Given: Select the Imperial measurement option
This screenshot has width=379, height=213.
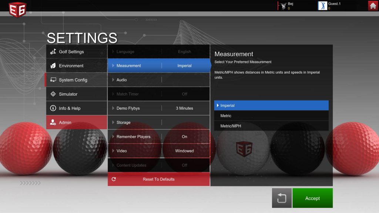Looking at the screenshot, I should 271,105.
